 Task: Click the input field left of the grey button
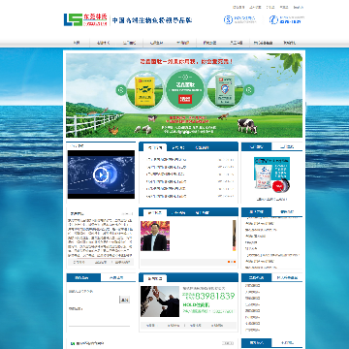click(x=94, y=300)
